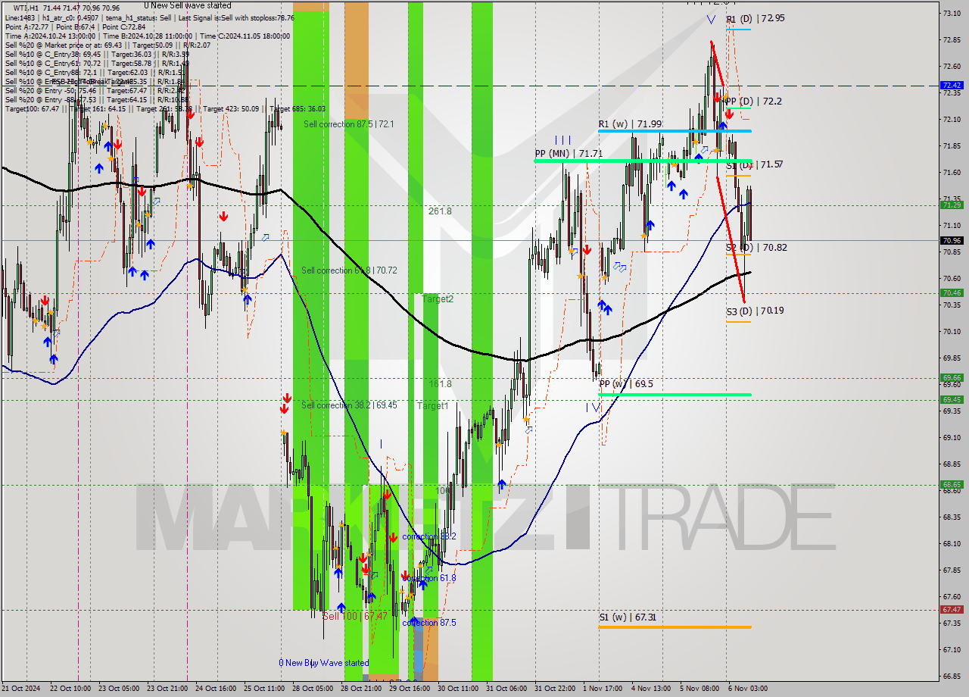Click the 'S2 (D) | 70.82' support label
This screenshot has height=697, width=969.
pos(756,248)
